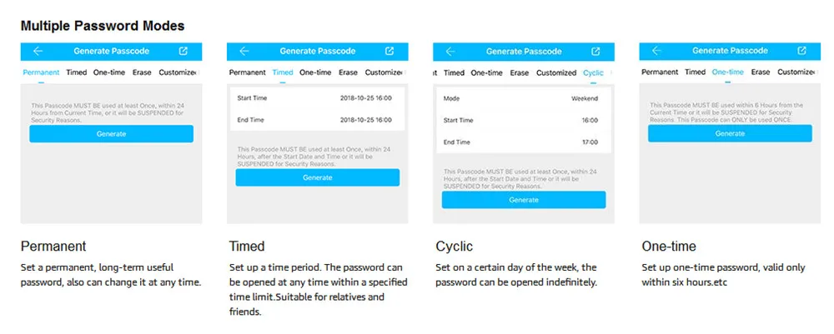This screenshot has height=334, width=834.
Task: Select the highlighted One-time tab
Action: (x=727, y=72)
